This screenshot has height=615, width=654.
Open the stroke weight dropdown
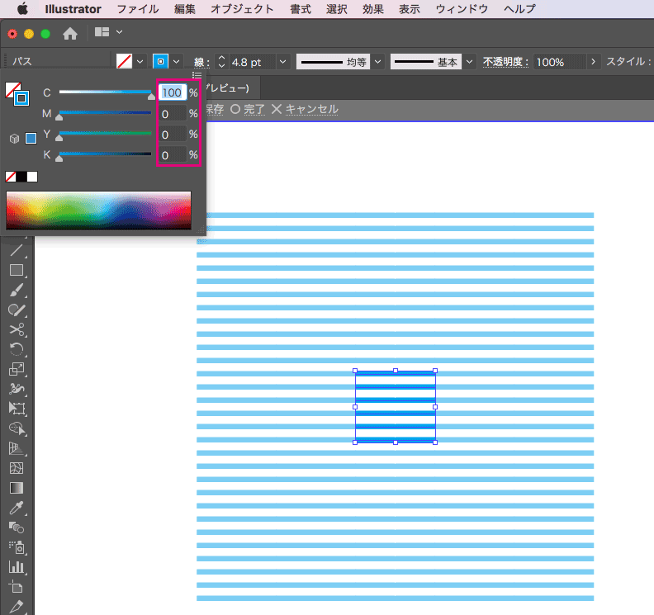(282, 62)
